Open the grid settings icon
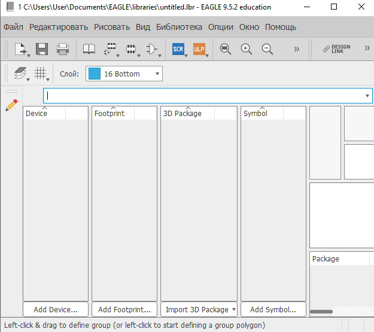374x332 pixels. coord(40,73)
